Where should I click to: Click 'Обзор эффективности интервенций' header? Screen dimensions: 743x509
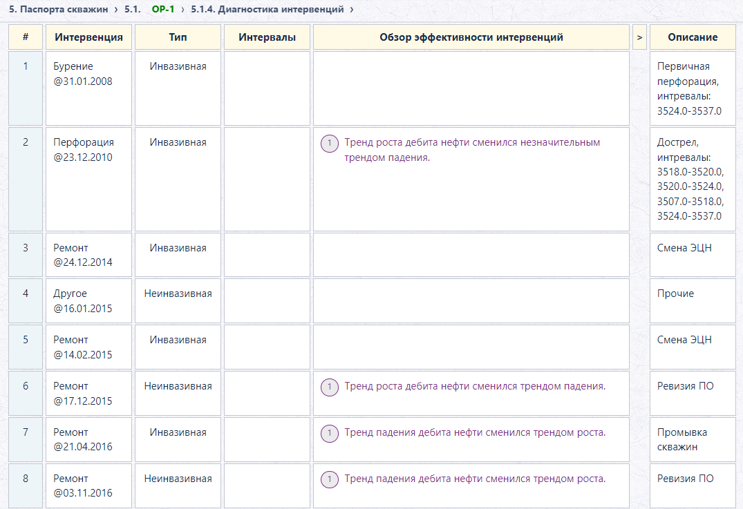pyautogui.click(x=471, y=37)
